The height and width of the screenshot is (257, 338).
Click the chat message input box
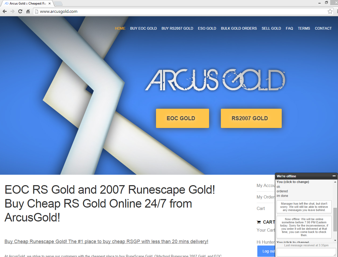pos(306,252)
